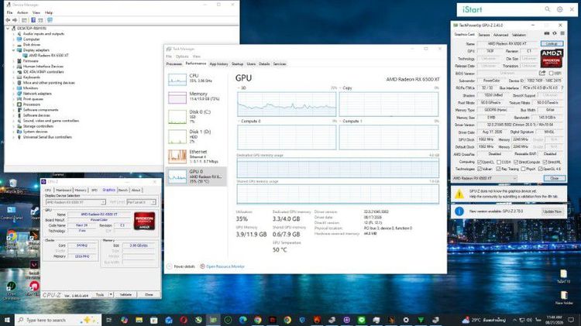Toggle OpenGL 4.6 checkbox in GPU-Z
This screenshot has width=581, height=326.
click(540, 169)
